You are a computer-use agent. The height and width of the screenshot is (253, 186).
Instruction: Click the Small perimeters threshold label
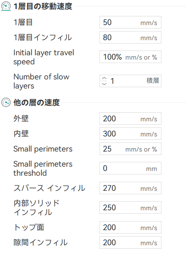pyautogui.click(x=43, y=168)
